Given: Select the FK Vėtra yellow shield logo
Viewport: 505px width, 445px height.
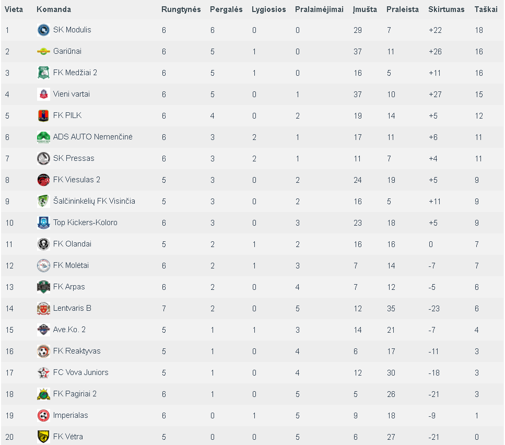Looking at the screenshot, I should (x=43, y=437).
